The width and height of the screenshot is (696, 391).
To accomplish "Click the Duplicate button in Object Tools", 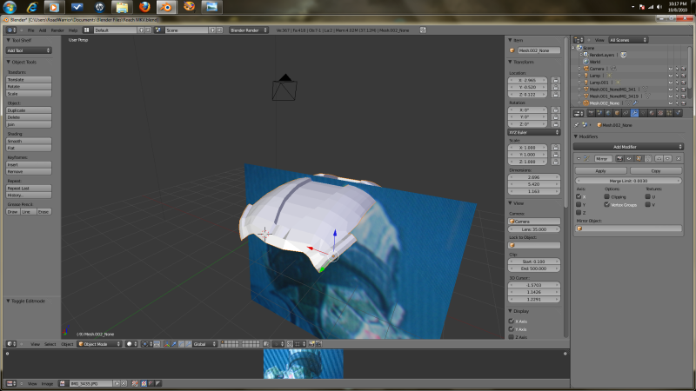I will click(29, 111).
